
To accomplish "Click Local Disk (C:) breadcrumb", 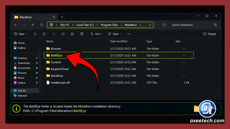I will pos(85,25).
